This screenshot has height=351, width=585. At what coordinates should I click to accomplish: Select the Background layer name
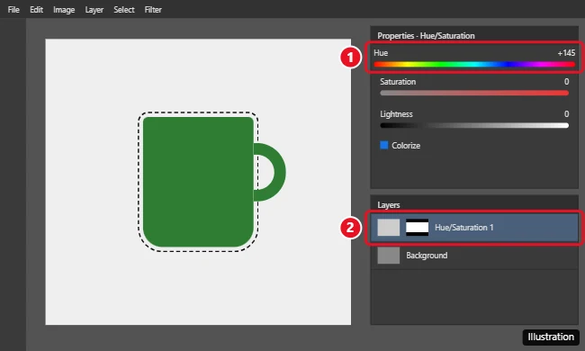(x=427, y=255)
